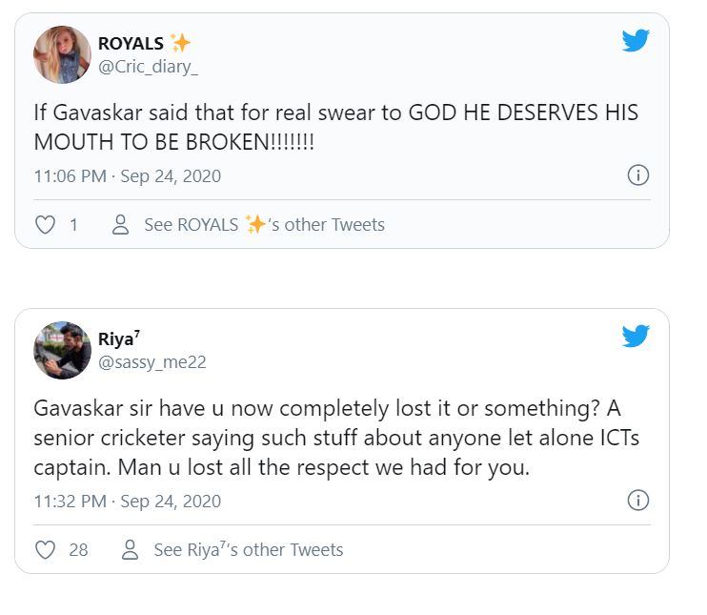Screen dimensions: 707x615
Task: See ROYALS's other Tweets
Action: (x=264, y=225)
